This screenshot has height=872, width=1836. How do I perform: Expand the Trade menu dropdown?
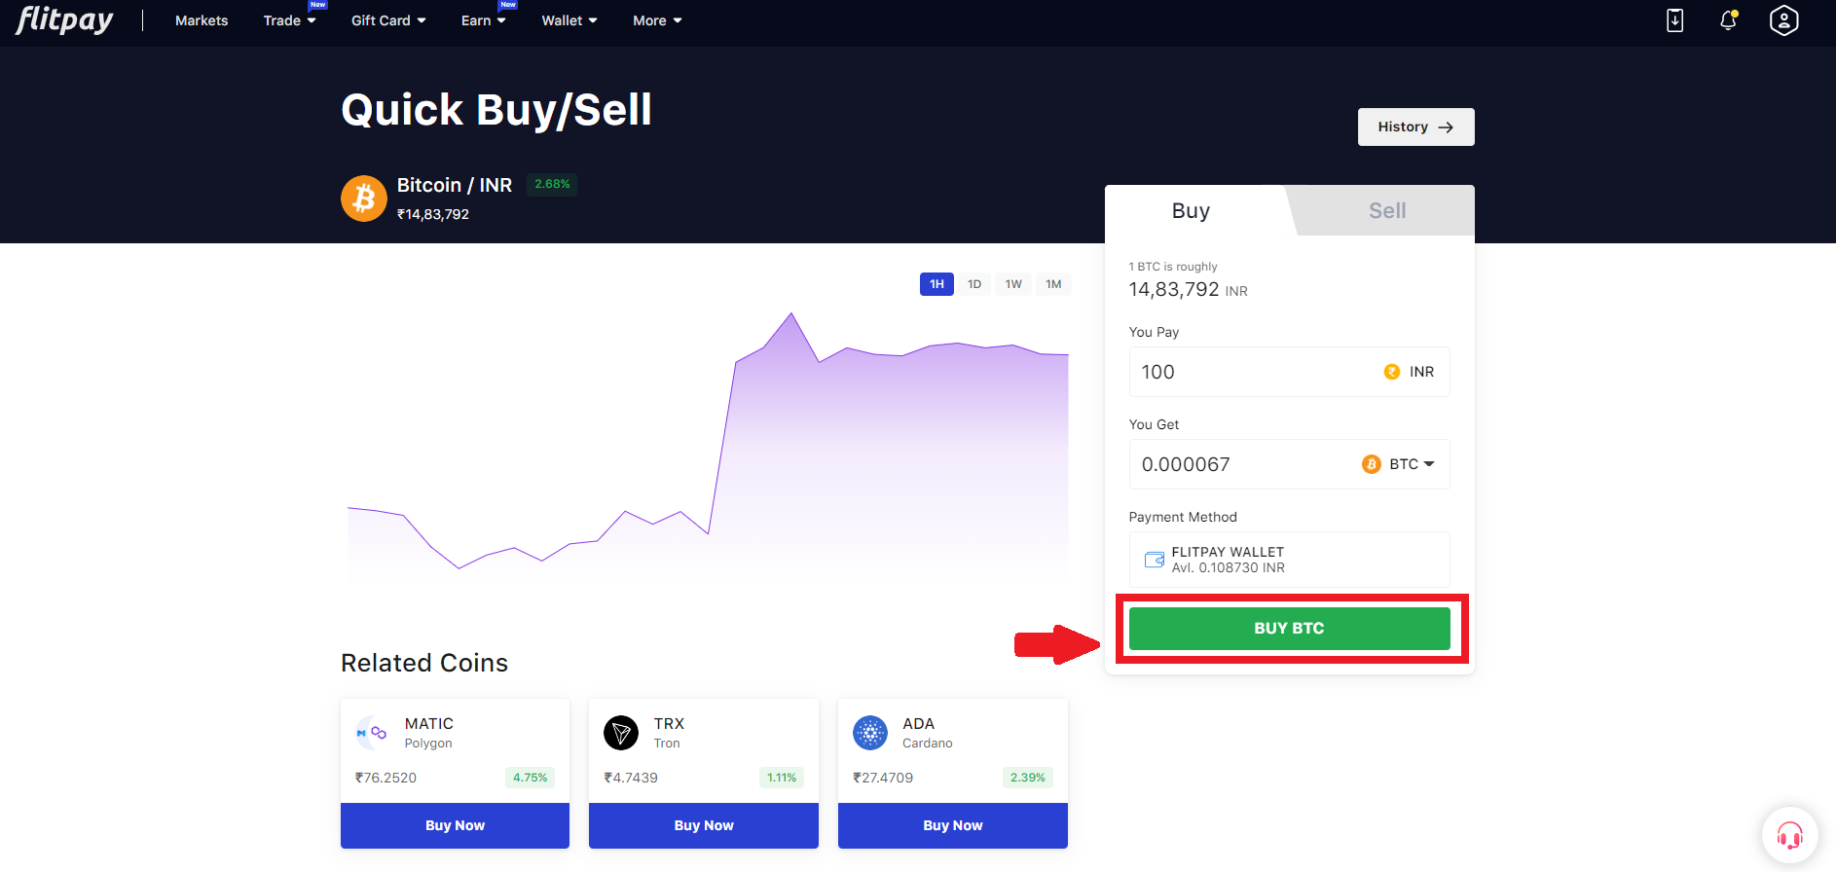pos(289,20)
